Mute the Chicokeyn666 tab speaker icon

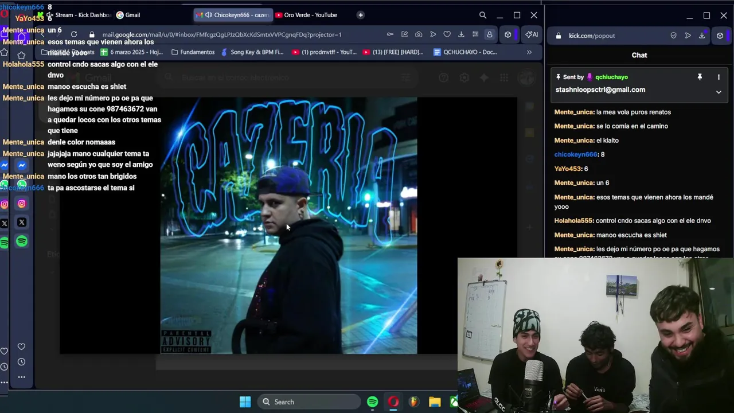coord(208,15)
